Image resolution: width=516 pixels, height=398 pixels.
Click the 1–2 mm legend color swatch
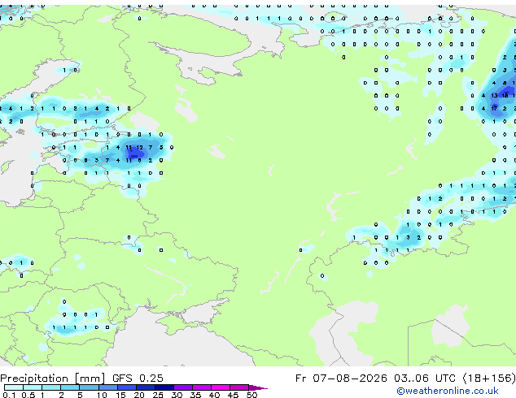pyautogui.click(x=50, y=387)
